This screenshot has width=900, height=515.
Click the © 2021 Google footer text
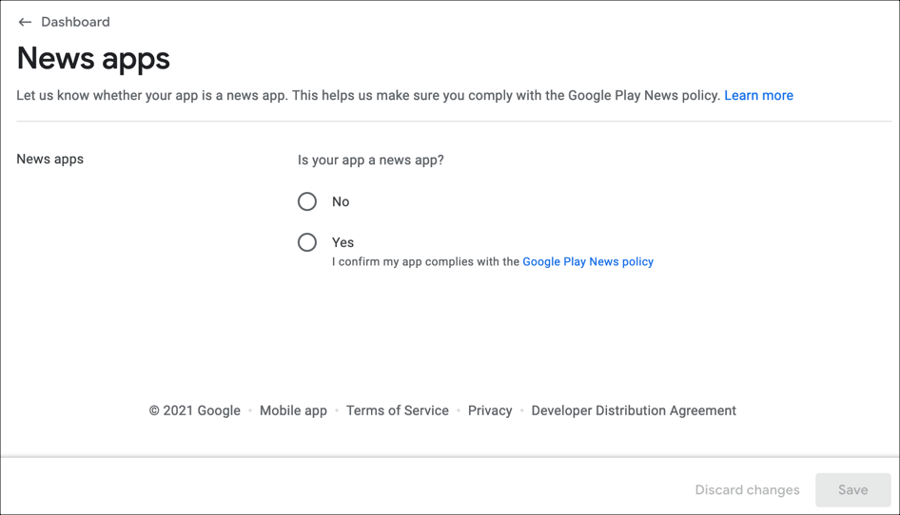[194, 410]
